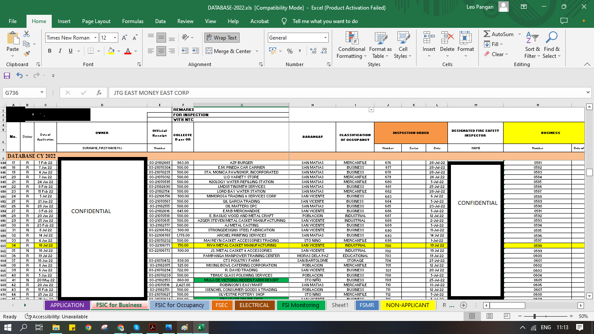Viewport: 594px width, 334px height.
Task: Select the ELECTRICAL sheet tab
Action: click(x=254, y=305)
